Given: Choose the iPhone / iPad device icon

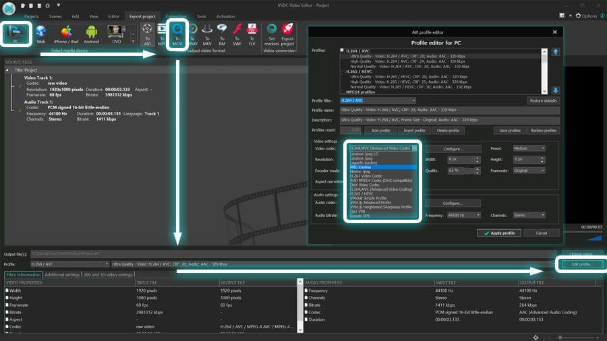Looking at the screenshot, I should 66,34.
